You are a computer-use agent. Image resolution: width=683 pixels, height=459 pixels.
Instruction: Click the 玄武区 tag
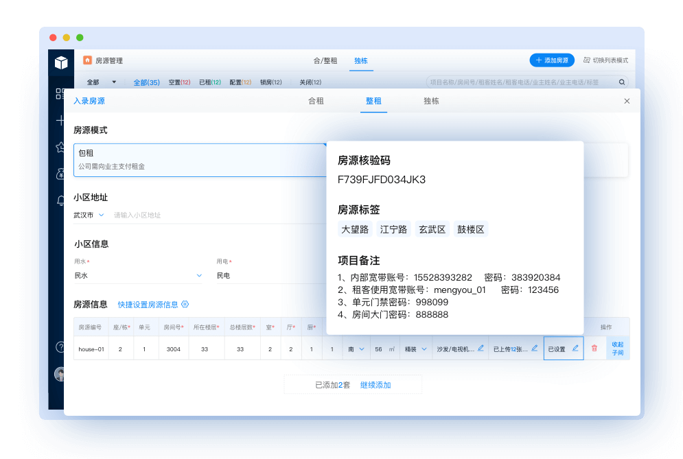tap(432, 229)
